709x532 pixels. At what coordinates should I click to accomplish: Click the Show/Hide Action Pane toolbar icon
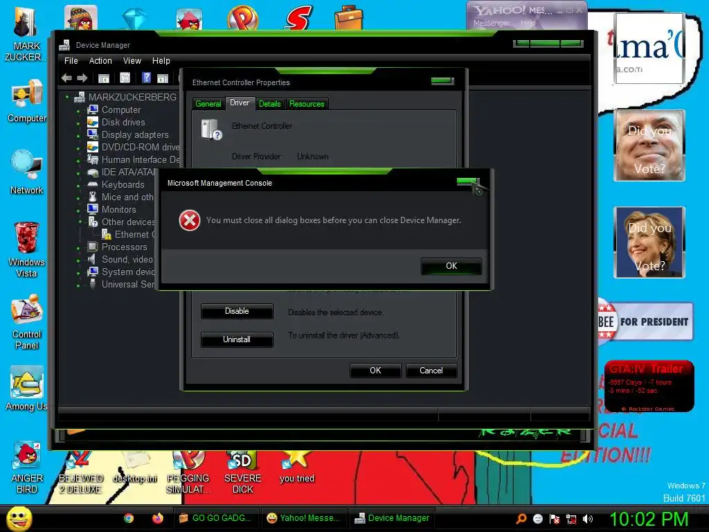pos(163,78)
